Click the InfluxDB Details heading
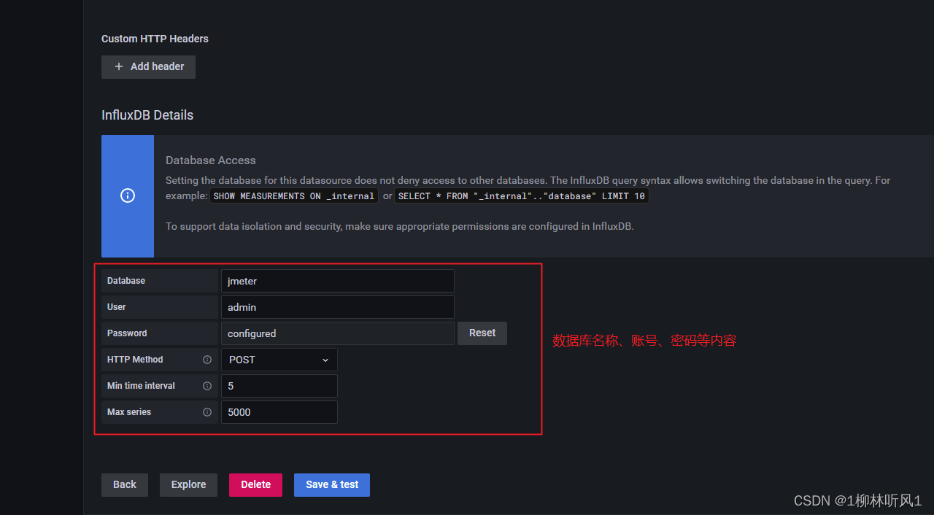The width and height of the screenshot is (934, 515). (147, 115)
